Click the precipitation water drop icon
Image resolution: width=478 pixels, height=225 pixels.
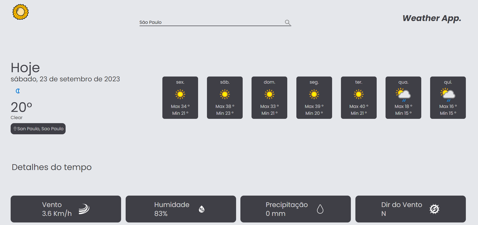tap(320, 209)
